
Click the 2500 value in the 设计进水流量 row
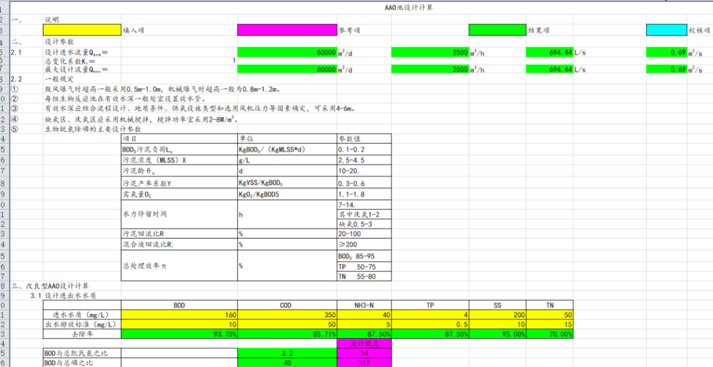pos(430,53)
